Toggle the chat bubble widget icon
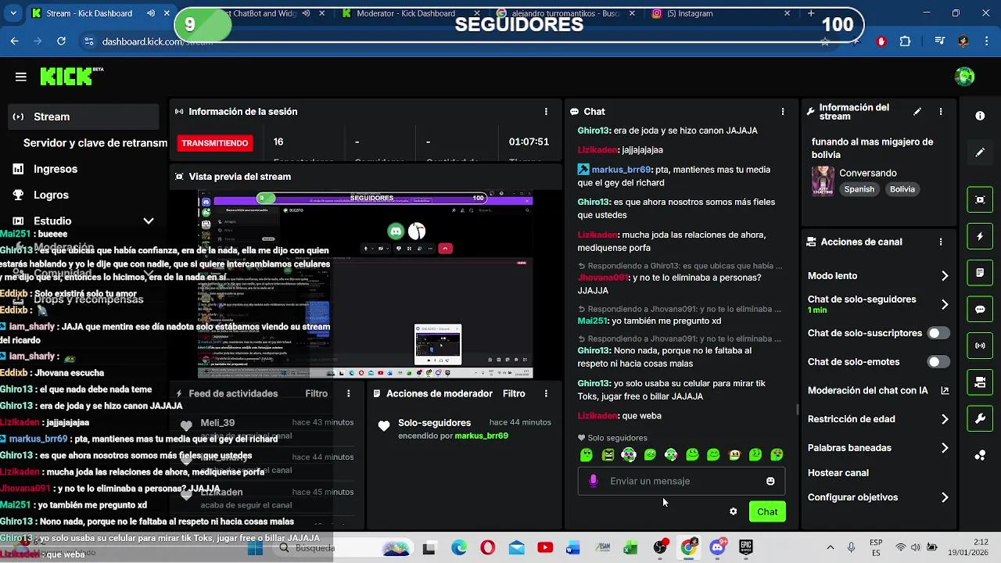 point(980,309)
